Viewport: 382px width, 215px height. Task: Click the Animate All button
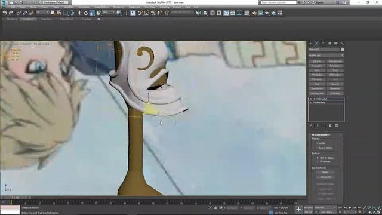pos(325,177)
